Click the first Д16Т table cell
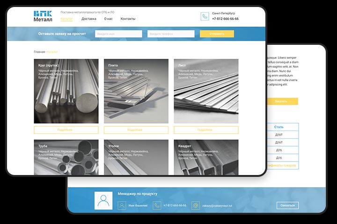337x224 pixels. (279, 135)
